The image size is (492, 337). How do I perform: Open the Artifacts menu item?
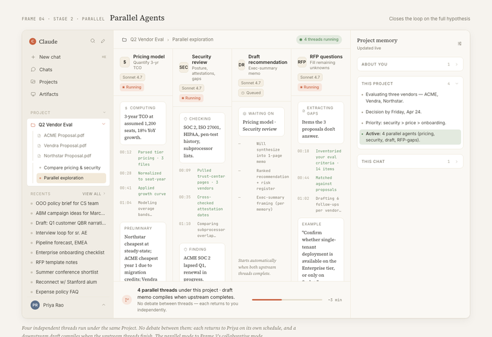click(x=49, y=94)
